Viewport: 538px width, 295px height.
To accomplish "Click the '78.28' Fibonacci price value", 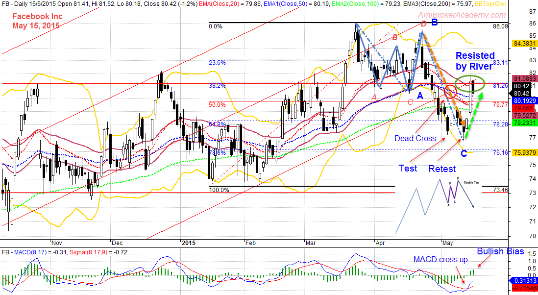I will tap(500, 124).
